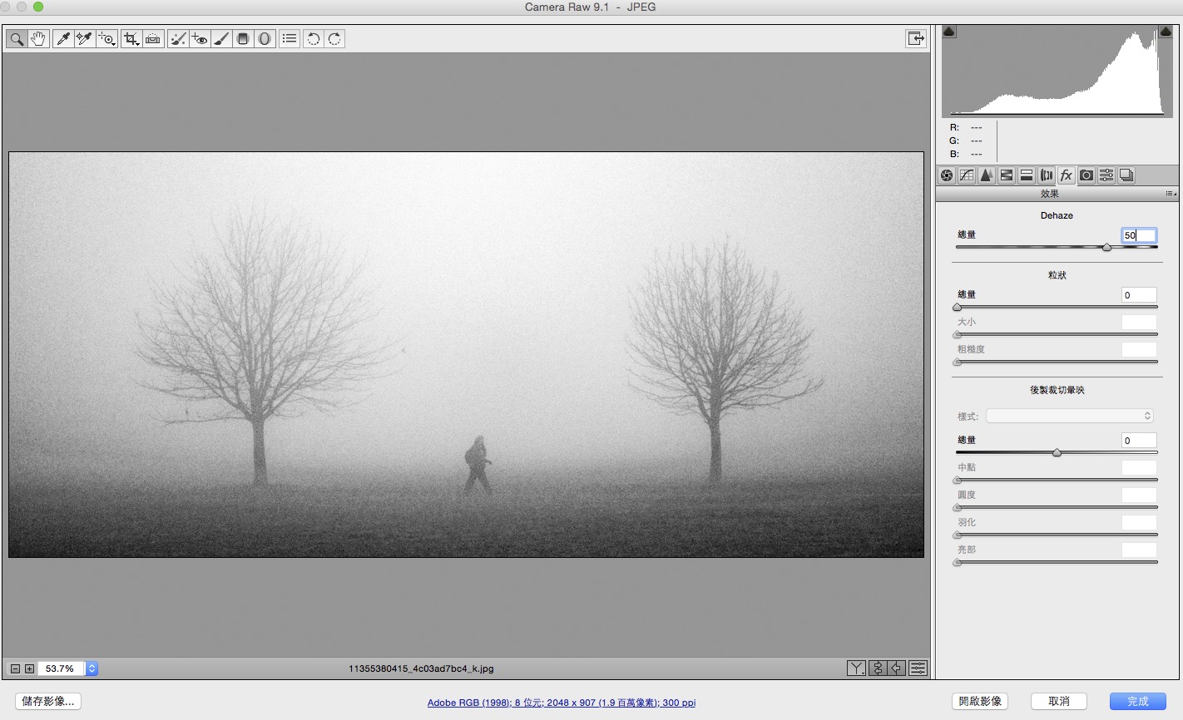Switch to the Tone Curve tab

pyautogui.click(x=967, y=175)
